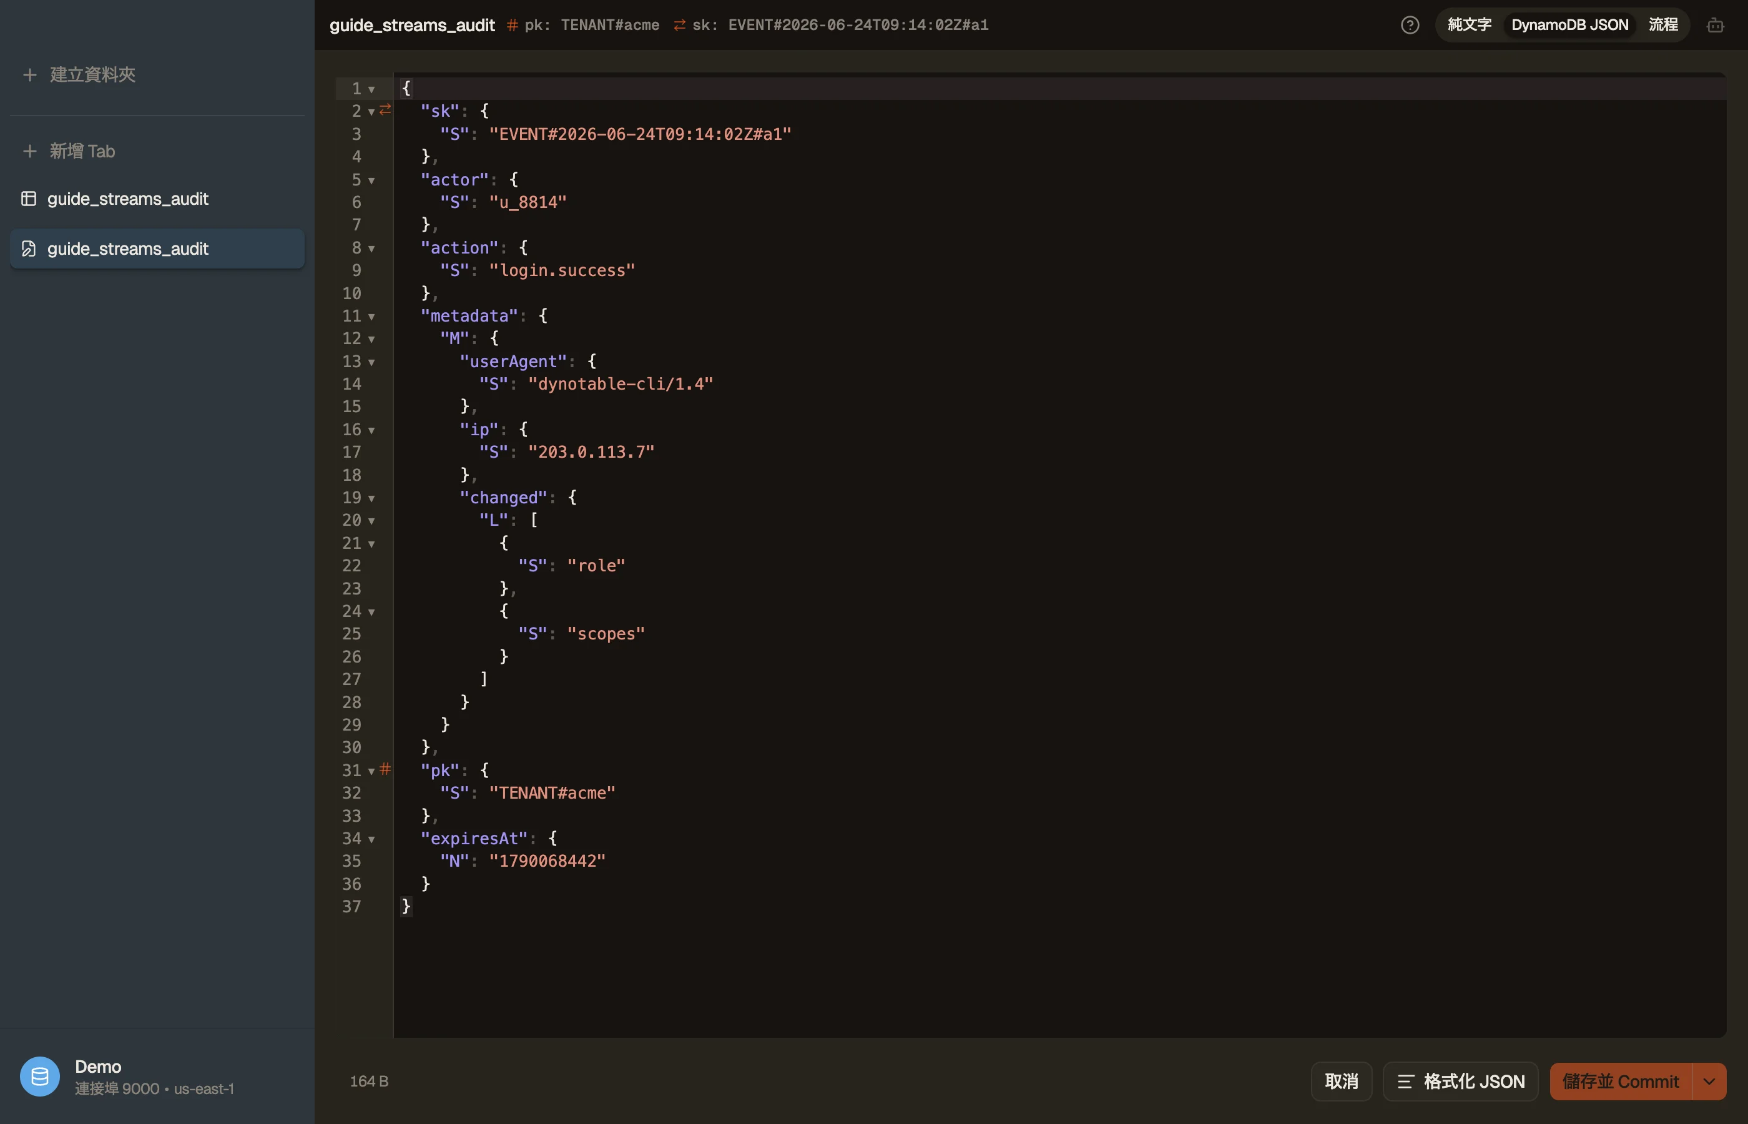The width and height of the screenshot is (1748, 1124).
Task: Collapse the root object fold on line 1
Action: pos(371,89)
